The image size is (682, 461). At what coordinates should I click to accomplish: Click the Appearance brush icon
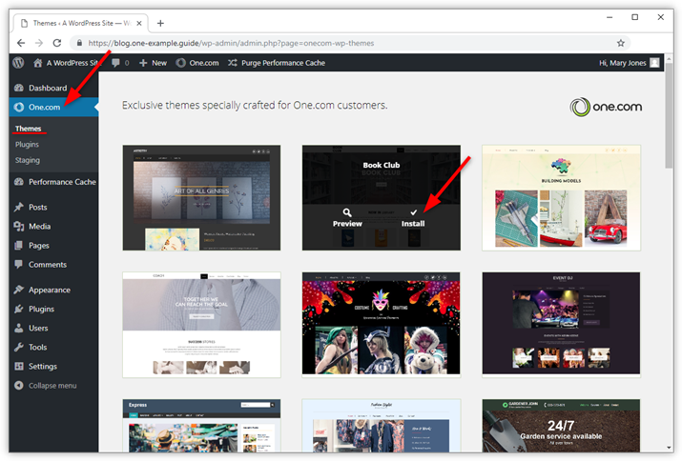coord(19,290)
